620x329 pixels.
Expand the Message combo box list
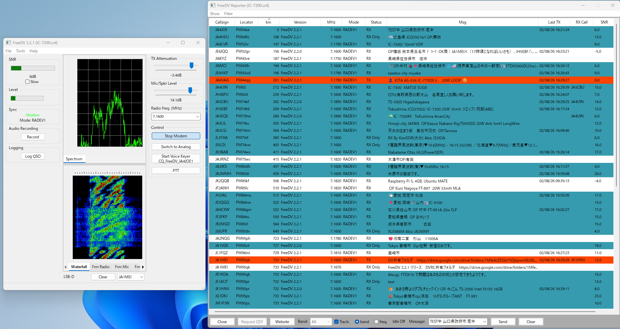pyautogui.click(x=484, y=322)
